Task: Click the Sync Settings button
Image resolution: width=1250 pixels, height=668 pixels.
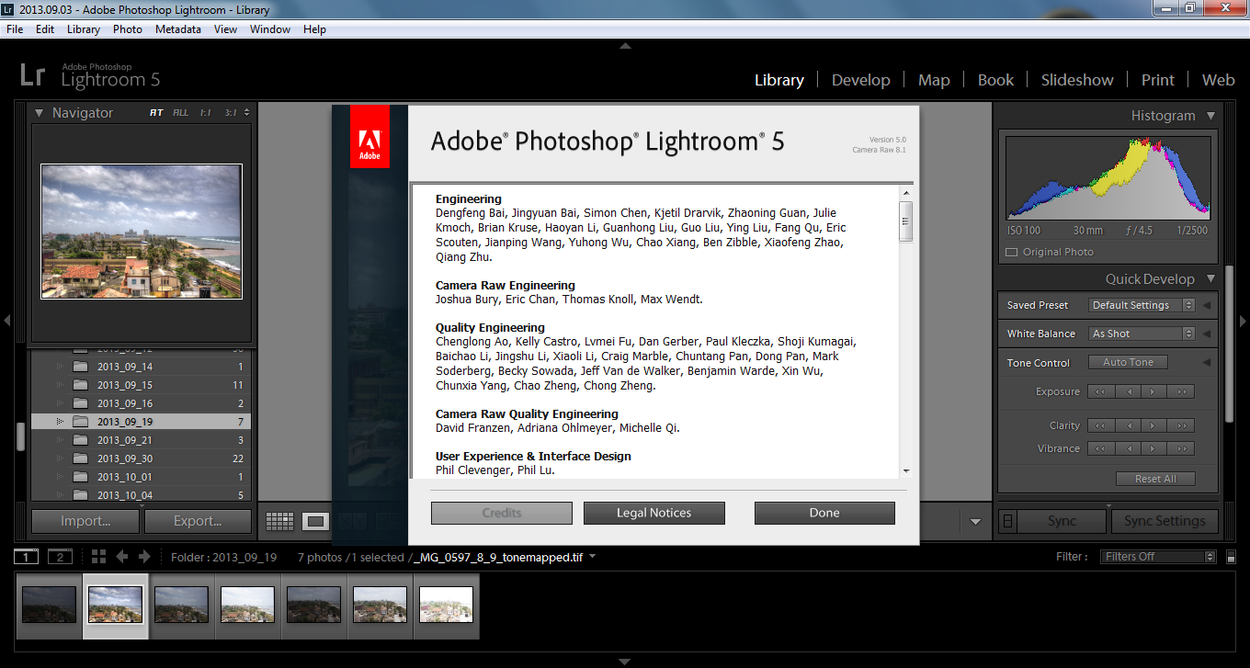Action: tap(1164, 521)
